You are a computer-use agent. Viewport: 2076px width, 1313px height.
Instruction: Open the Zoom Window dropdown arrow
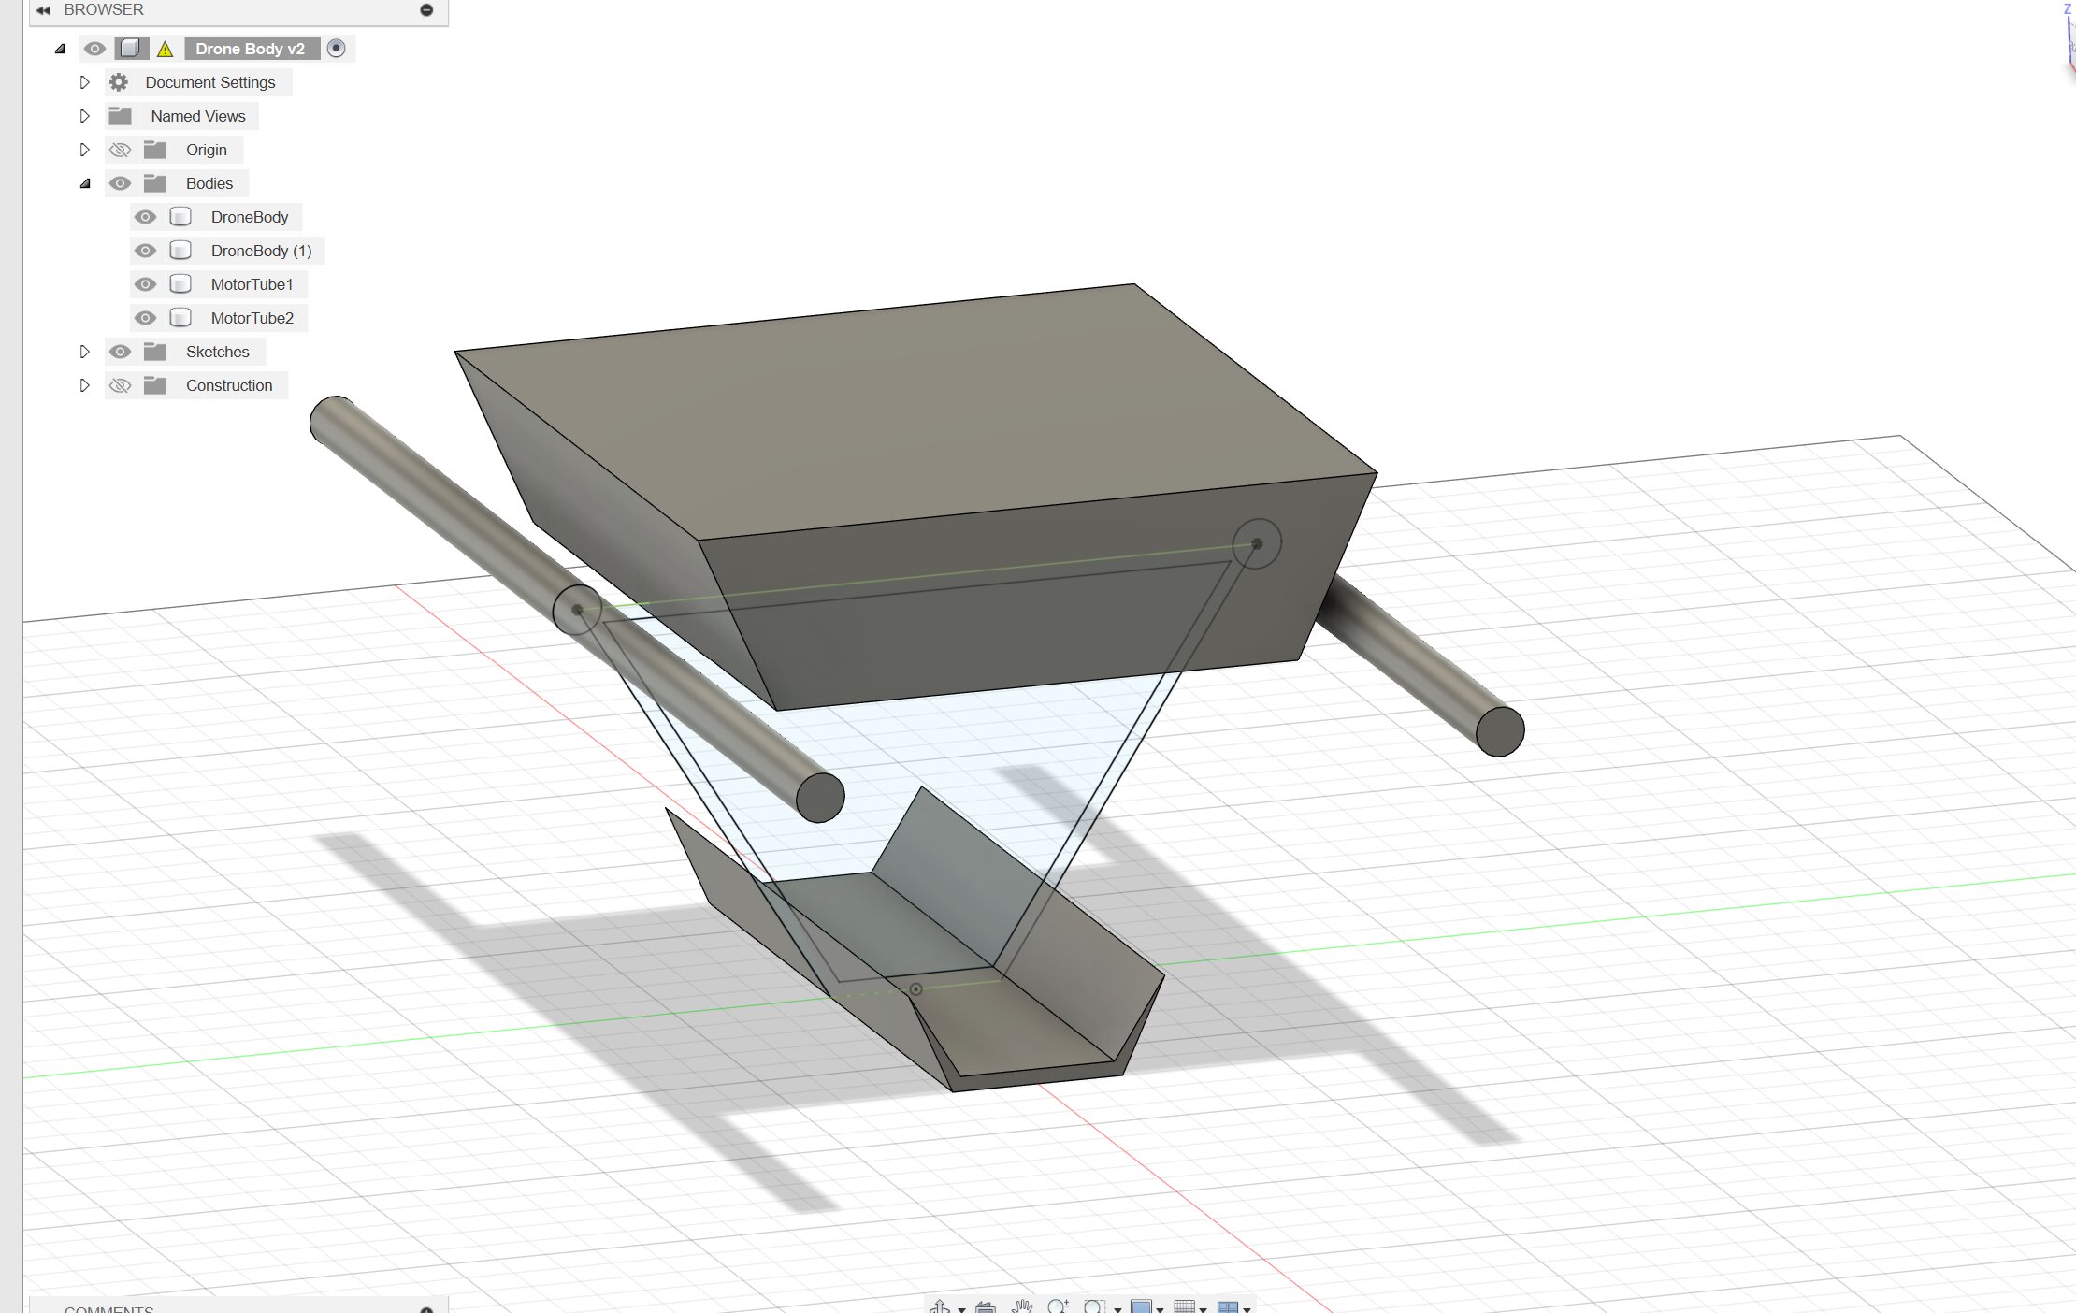1117,1309
